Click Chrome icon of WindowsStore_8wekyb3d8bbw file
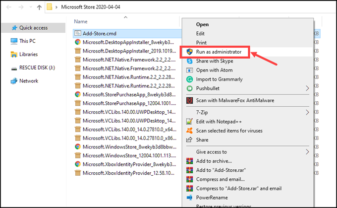337x208 pixels. click(x=78, y=147)
